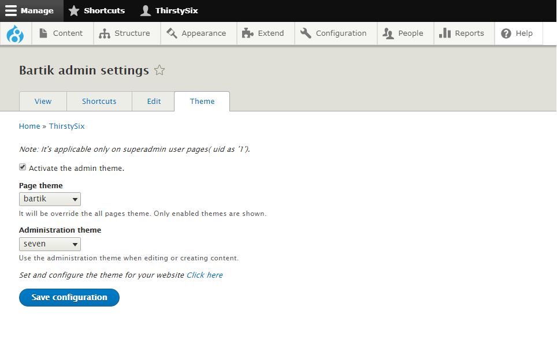Screen dimensions: 557x340
Task: Click the Page theme label
Action: (41, 186)
